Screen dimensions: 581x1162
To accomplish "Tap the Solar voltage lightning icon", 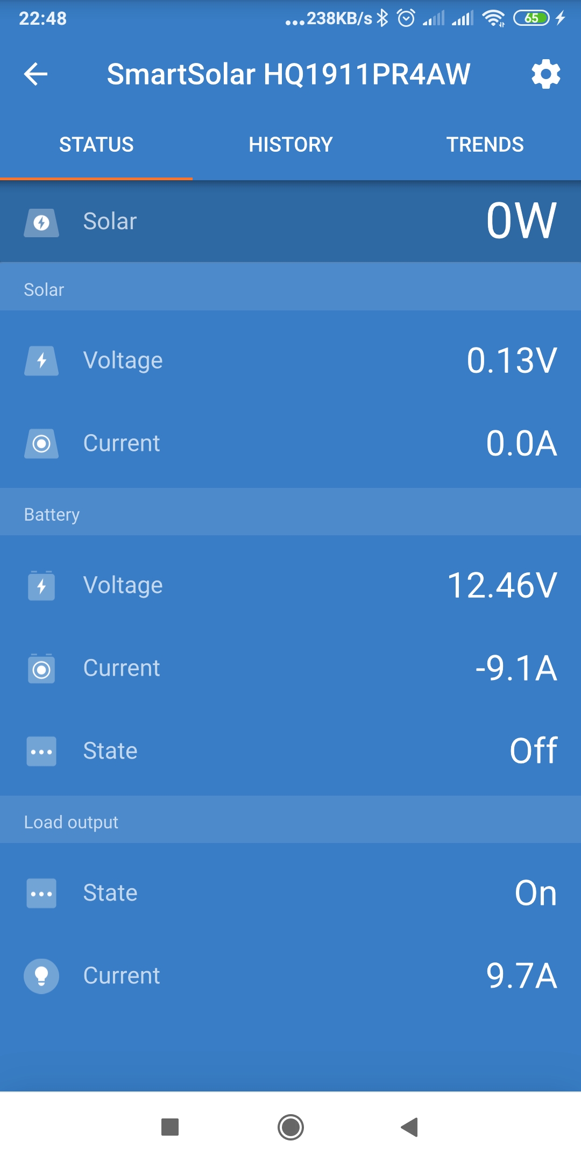I will [41, 360].
